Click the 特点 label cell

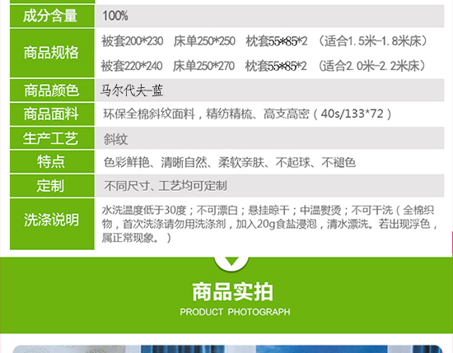click(x=52, y=161)
